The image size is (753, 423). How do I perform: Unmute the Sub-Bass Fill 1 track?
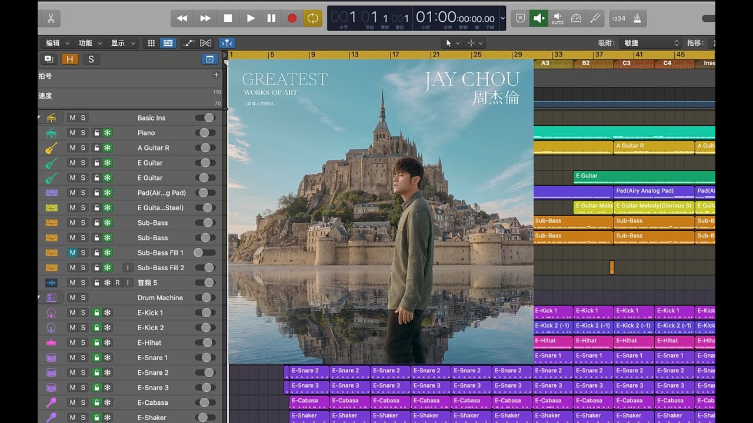pyautogui.click(x=72, y=253)
